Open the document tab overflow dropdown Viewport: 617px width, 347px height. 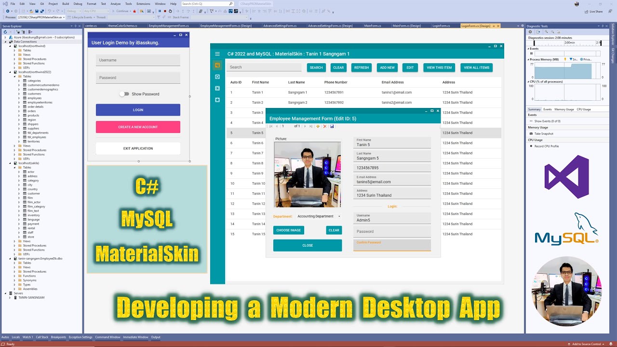[x=518, y=26]
